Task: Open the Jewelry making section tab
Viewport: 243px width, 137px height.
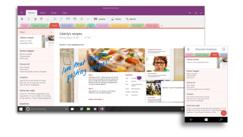Action: [40, 26]
